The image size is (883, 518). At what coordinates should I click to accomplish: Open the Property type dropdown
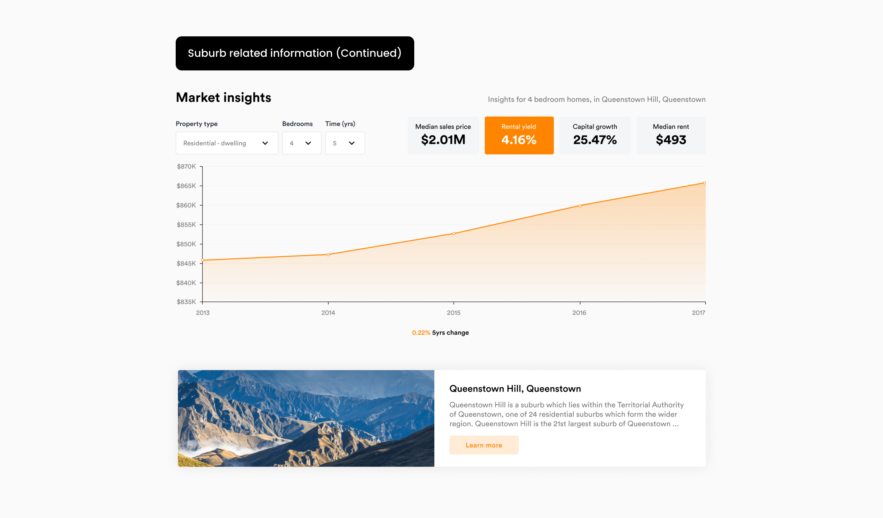click(x=227, y=143)
